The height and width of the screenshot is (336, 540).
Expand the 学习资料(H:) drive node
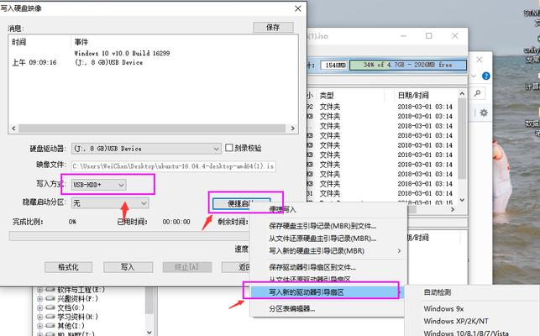(x=39, y=317)
